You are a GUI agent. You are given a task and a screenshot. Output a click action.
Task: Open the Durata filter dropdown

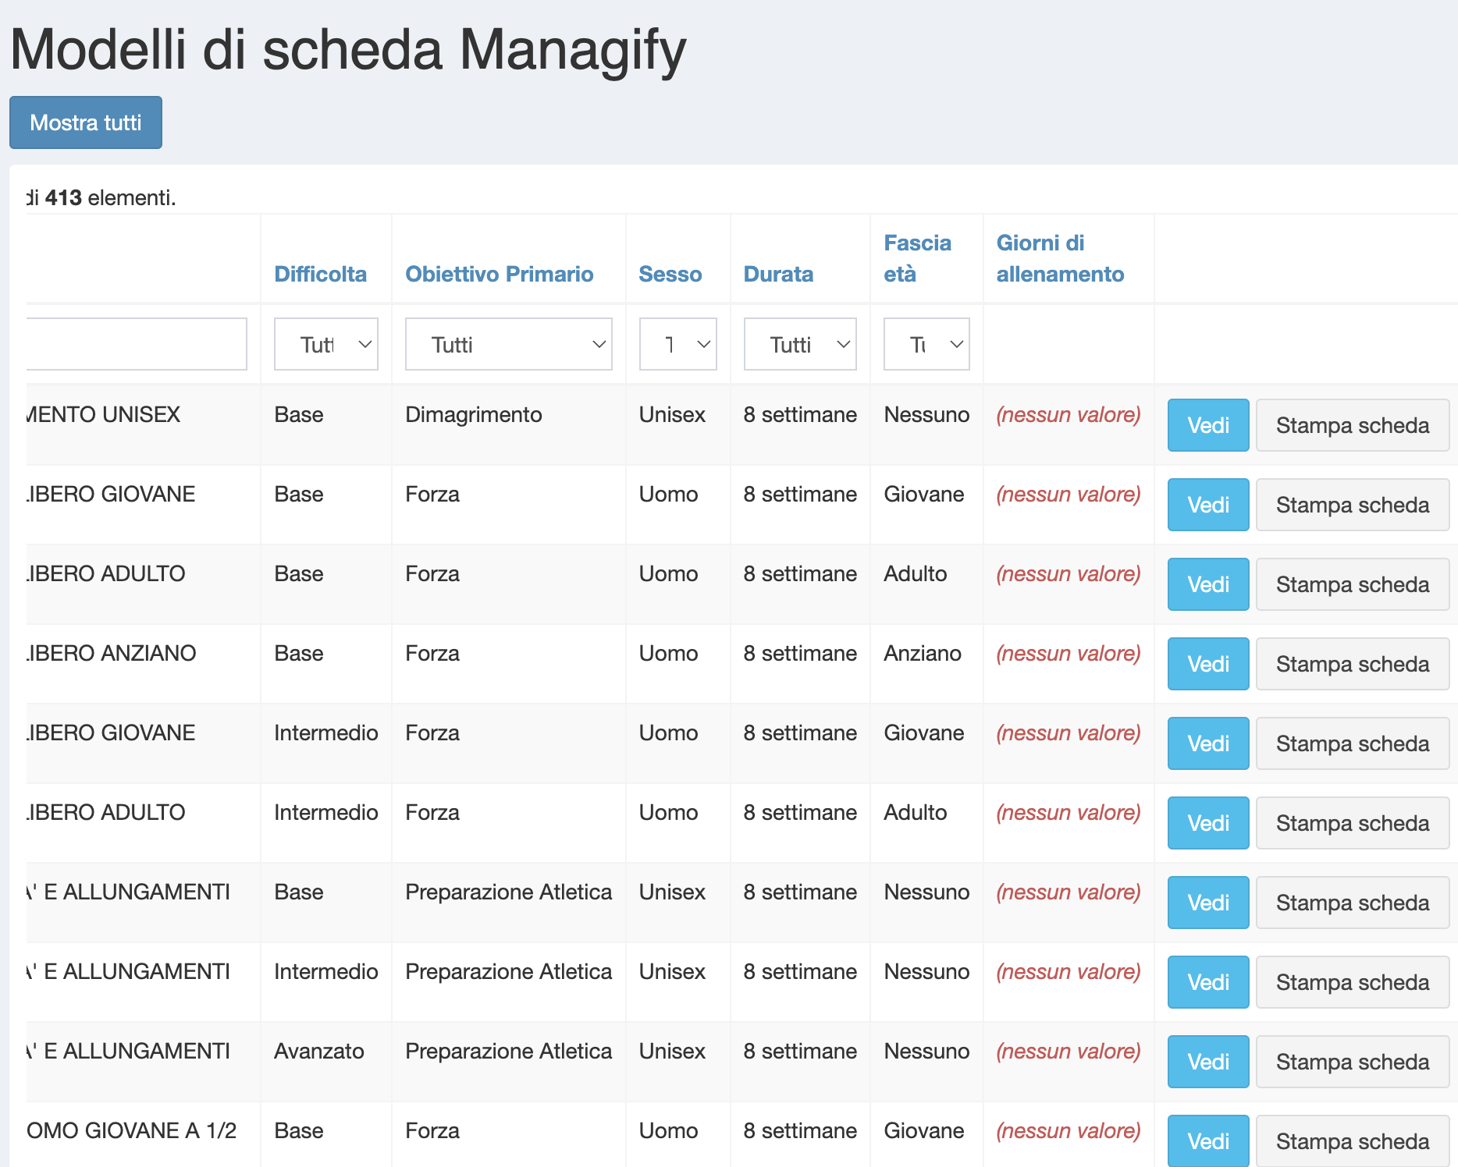tap(799, 344)
